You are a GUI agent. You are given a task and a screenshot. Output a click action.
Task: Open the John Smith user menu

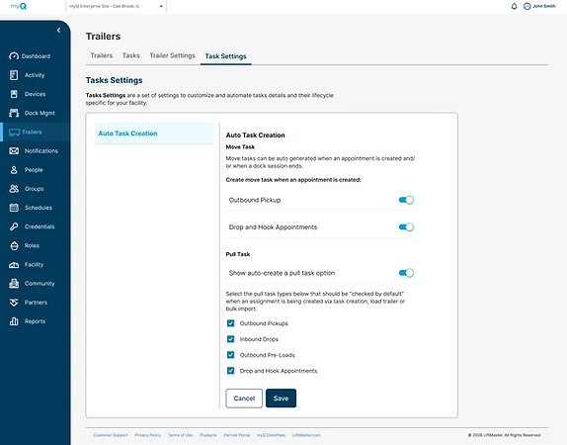pyautogui.click(x=539, y=6)
